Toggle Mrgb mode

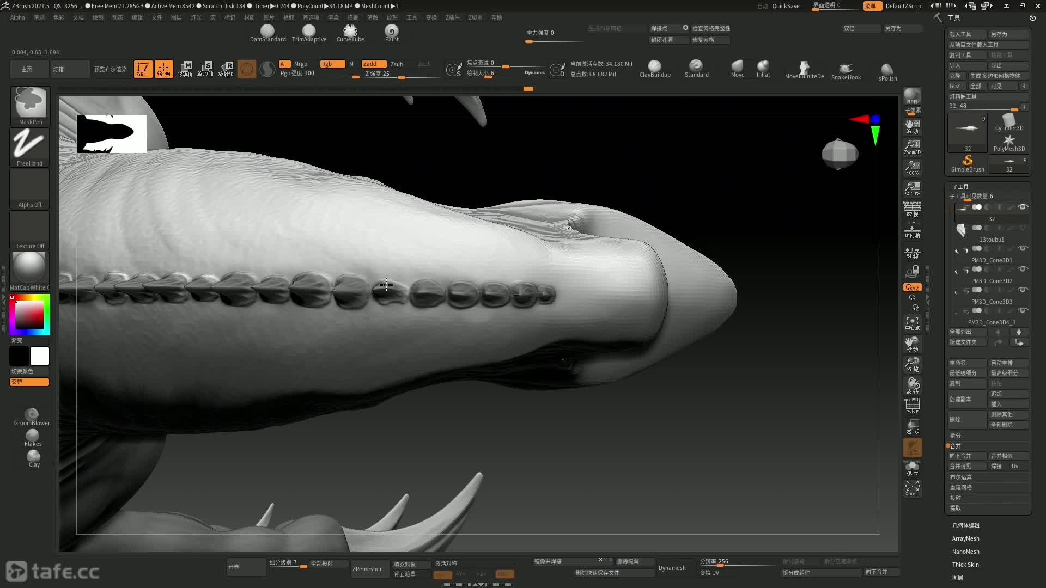click(301, 64)
